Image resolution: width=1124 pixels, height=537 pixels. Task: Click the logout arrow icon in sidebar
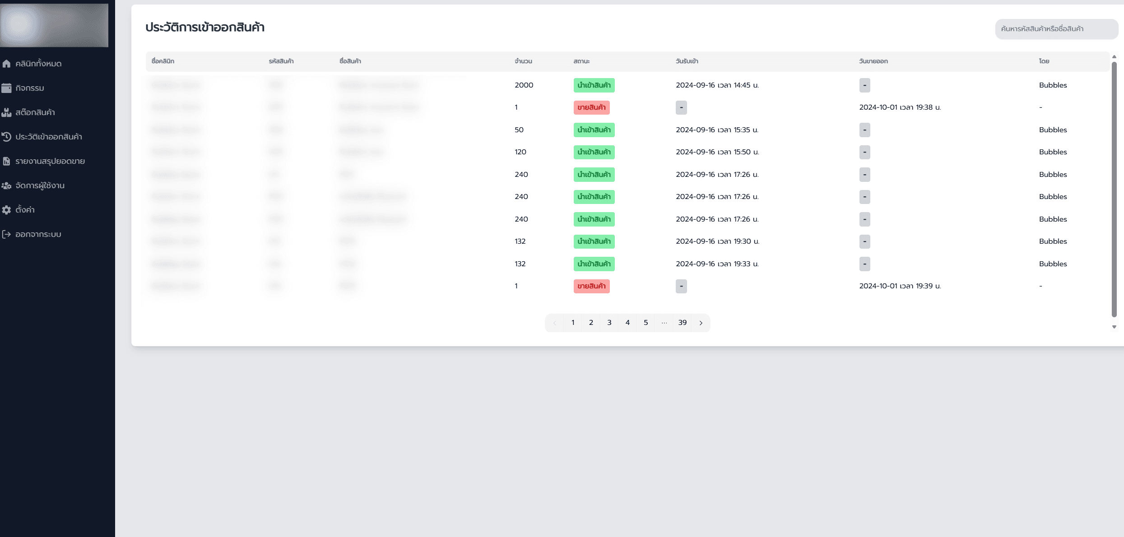pyautogui.click(x=6, y=234)
